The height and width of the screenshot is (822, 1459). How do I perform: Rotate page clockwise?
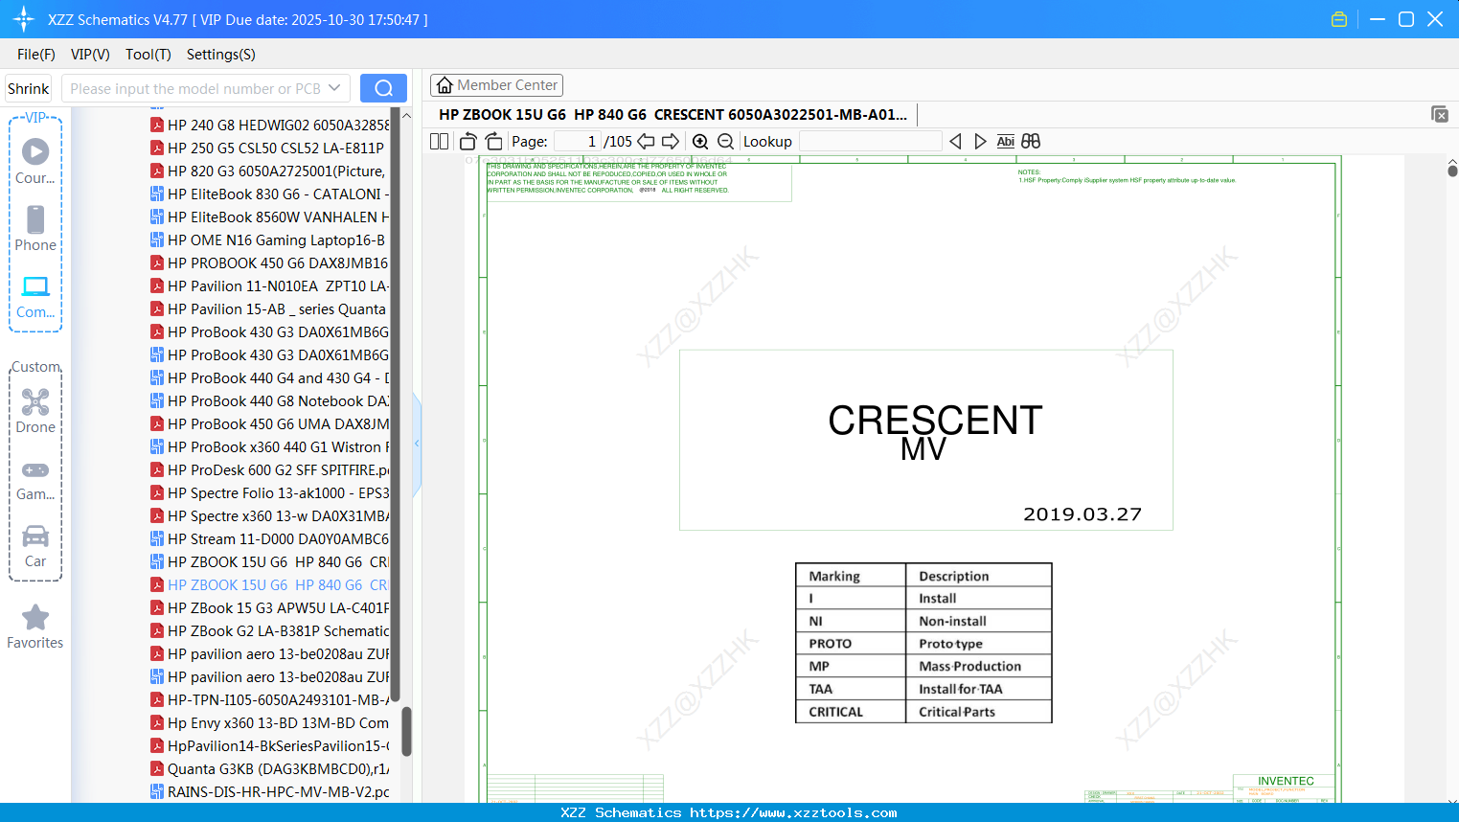tap(493, 141)
